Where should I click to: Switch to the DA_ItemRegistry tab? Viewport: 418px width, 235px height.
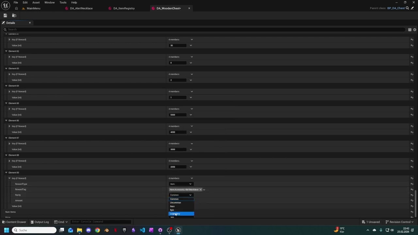click(x=124, y=8)
